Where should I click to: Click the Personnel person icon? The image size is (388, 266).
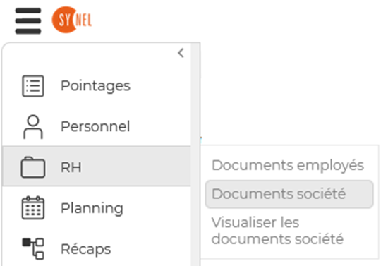33,127
